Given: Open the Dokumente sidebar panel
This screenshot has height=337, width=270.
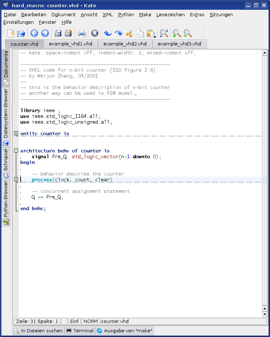Looking at the screenshot, I should coord(6,68).
